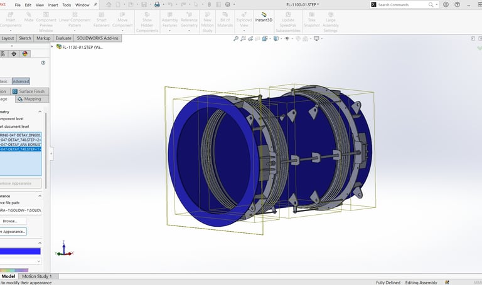Click the assembly icon next to FL-1100-01.STEP
Screen dimensions: 482x285
point(59,47)
